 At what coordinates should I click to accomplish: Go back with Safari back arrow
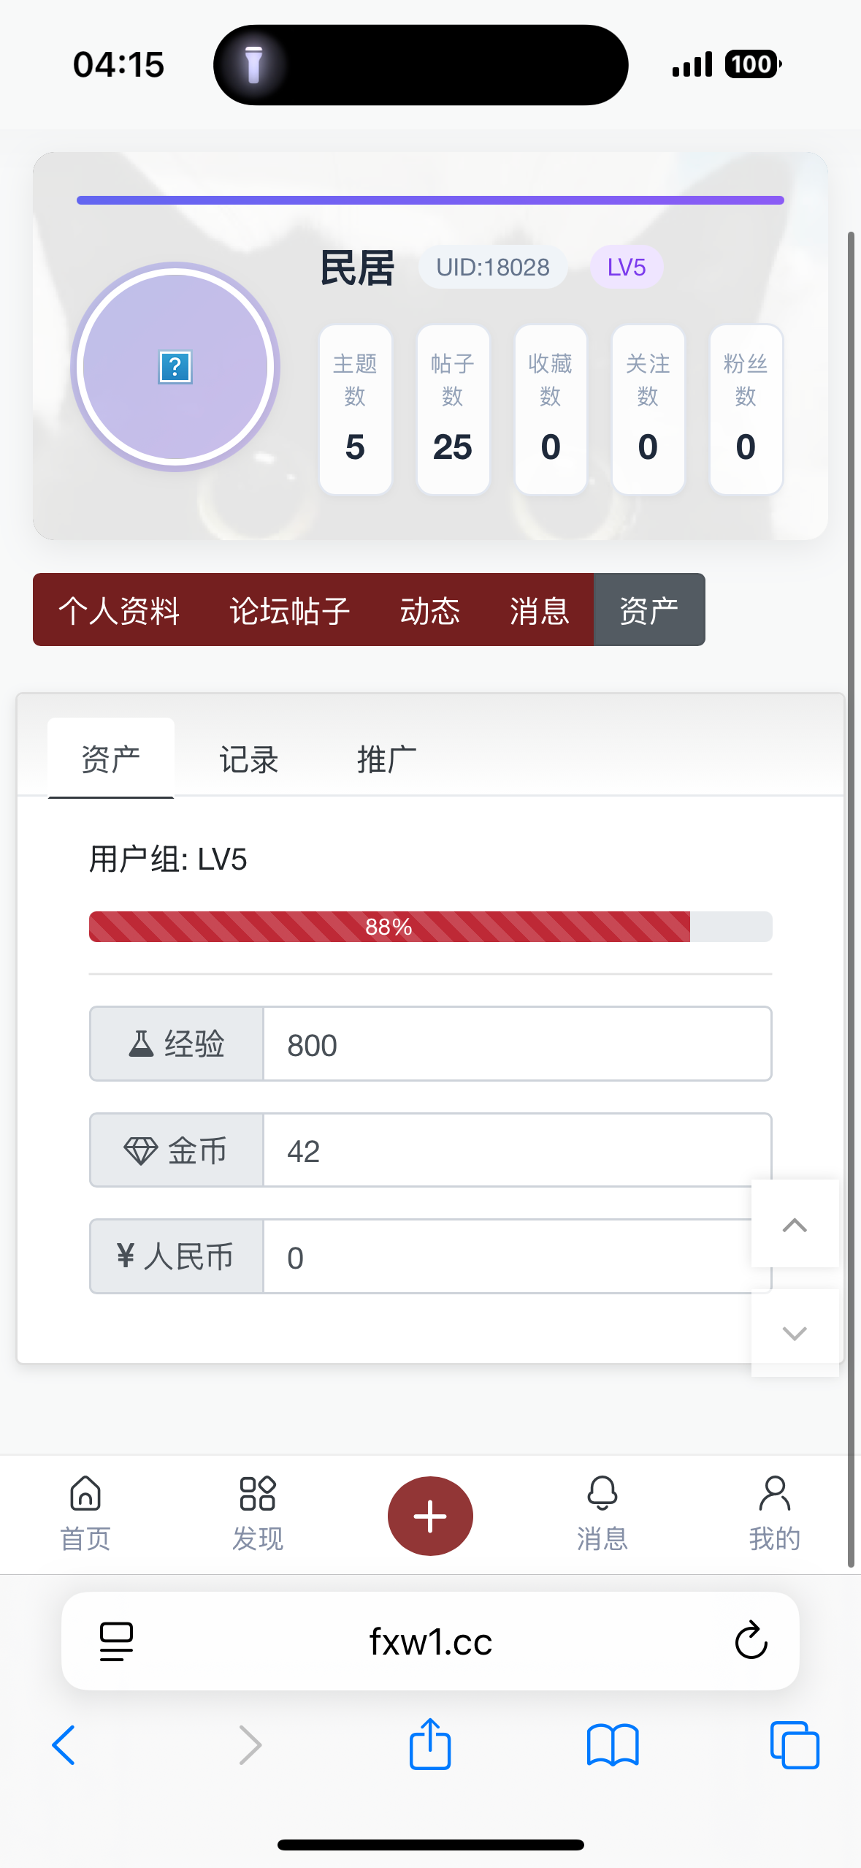point(64,1745)
